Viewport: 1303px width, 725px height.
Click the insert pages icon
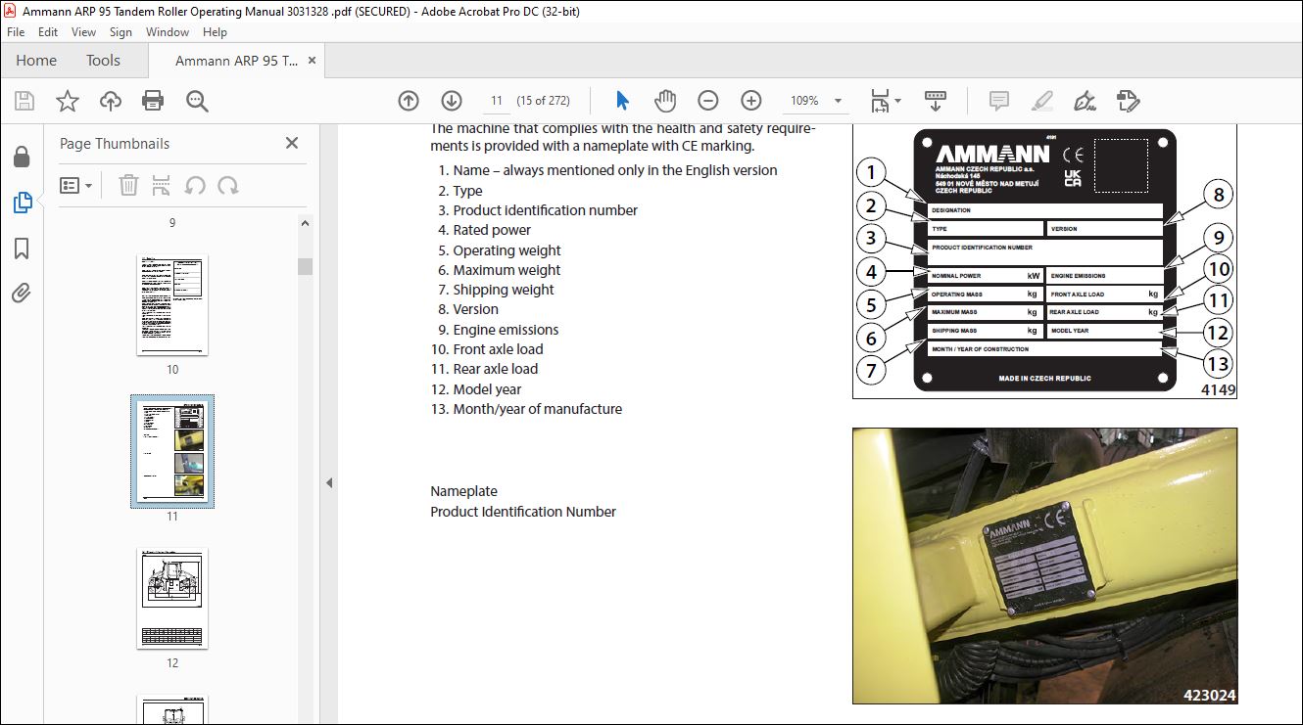tap(162, 185)
